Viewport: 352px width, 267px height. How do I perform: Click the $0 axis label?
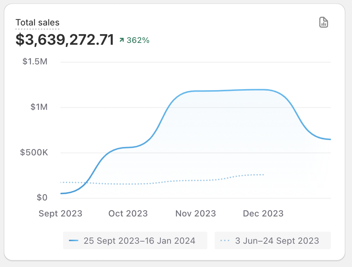(42, 198)
